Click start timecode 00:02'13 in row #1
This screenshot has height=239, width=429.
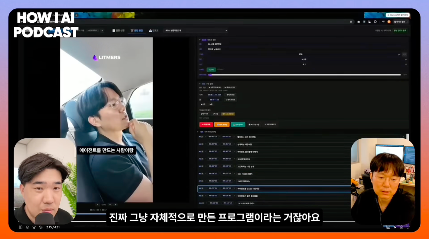point(213,137)
